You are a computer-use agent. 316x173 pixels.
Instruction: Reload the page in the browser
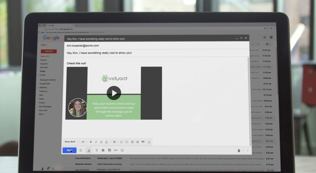point(46,29)
